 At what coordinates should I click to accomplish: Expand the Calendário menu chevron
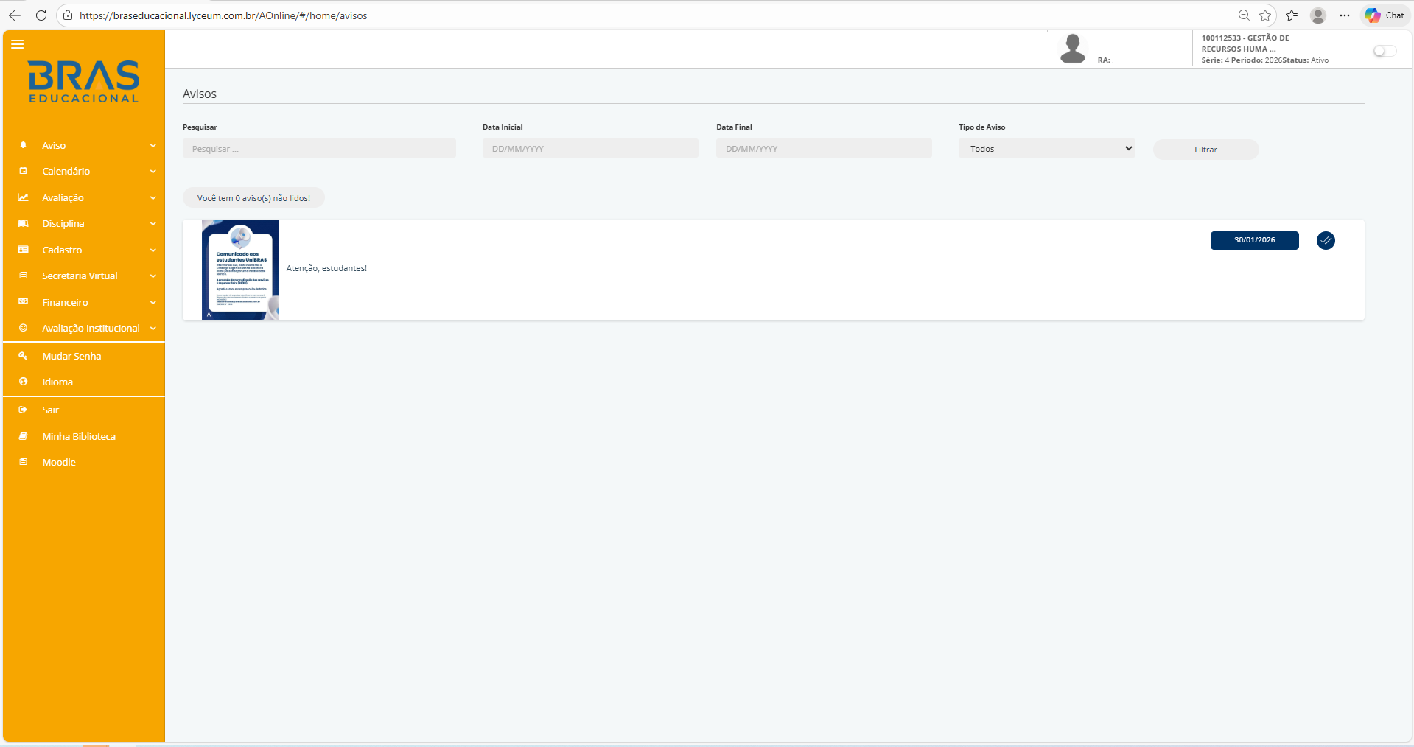(153, 172)
